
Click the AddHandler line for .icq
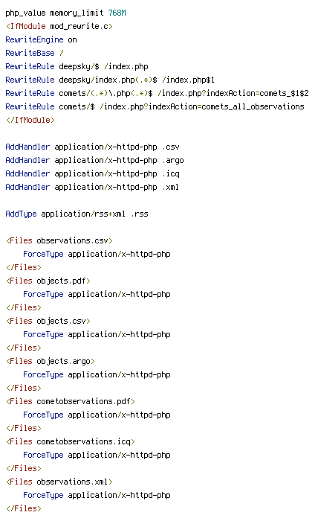pyautogui.click(x=93, y=173)
